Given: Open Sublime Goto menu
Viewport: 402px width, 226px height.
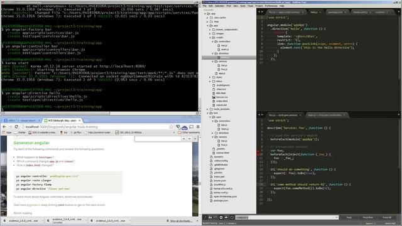Looking at the screenshot, I should [243, 6].
